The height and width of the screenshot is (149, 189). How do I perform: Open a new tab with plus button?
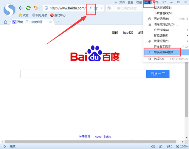pos(59,22)
